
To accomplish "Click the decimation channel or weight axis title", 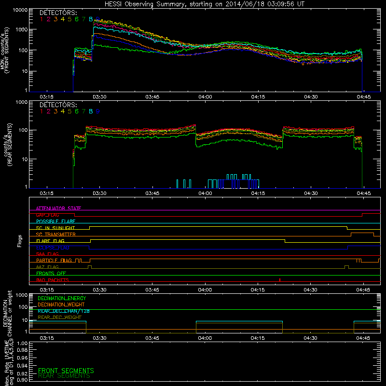I will pos(7,314).
